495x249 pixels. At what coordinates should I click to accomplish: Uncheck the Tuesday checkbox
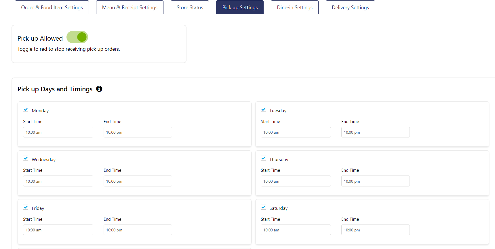[x=263, y=110]
